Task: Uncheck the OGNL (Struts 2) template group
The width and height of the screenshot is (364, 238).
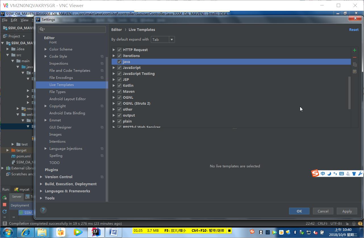Action: pos(119,103)
